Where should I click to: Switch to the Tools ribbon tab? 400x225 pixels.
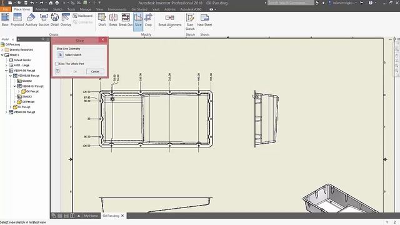71,9
